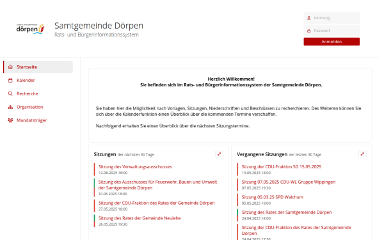Click the Dörpen logo

(x=31, y=29)
